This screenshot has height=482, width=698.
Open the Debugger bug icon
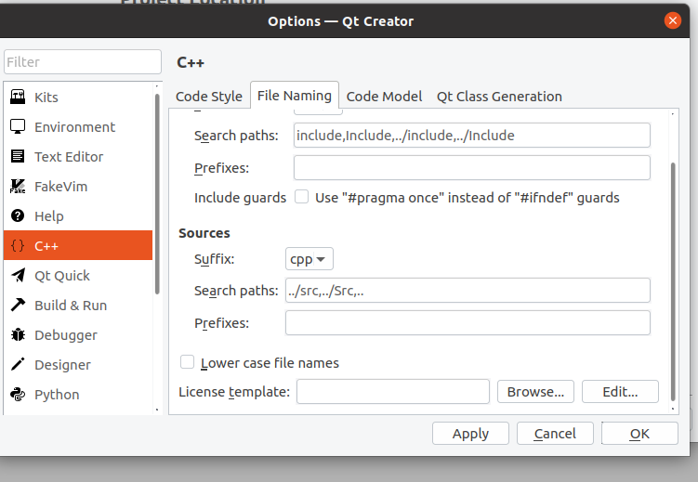[18, 335]
